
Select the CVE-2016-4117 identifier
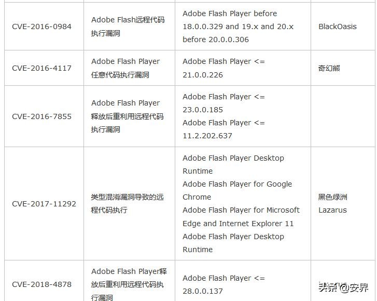click(41, 68)
